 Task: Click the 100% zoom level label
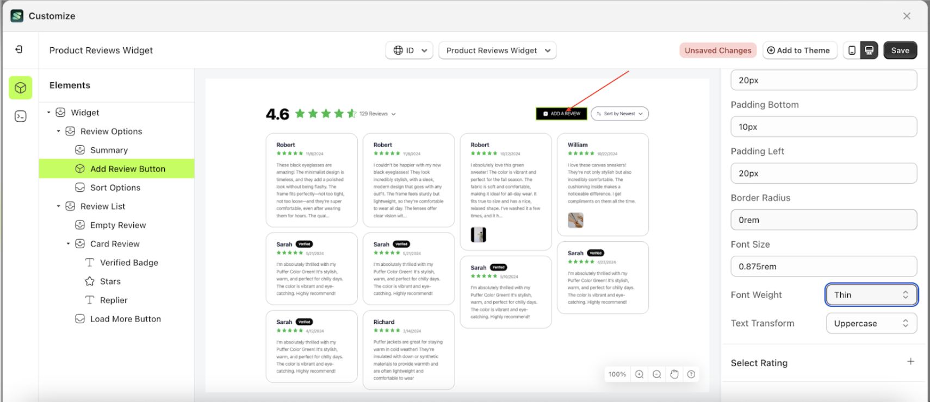(617, 374)
